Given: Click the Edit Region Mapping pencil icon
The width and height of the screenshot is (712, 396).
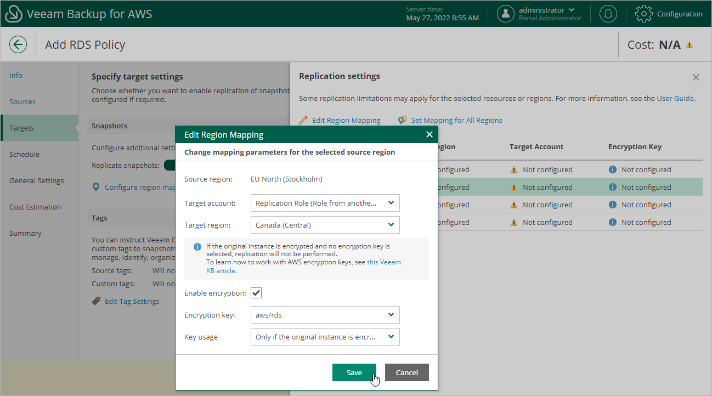Looking at the screenshot, I should 304,120.
